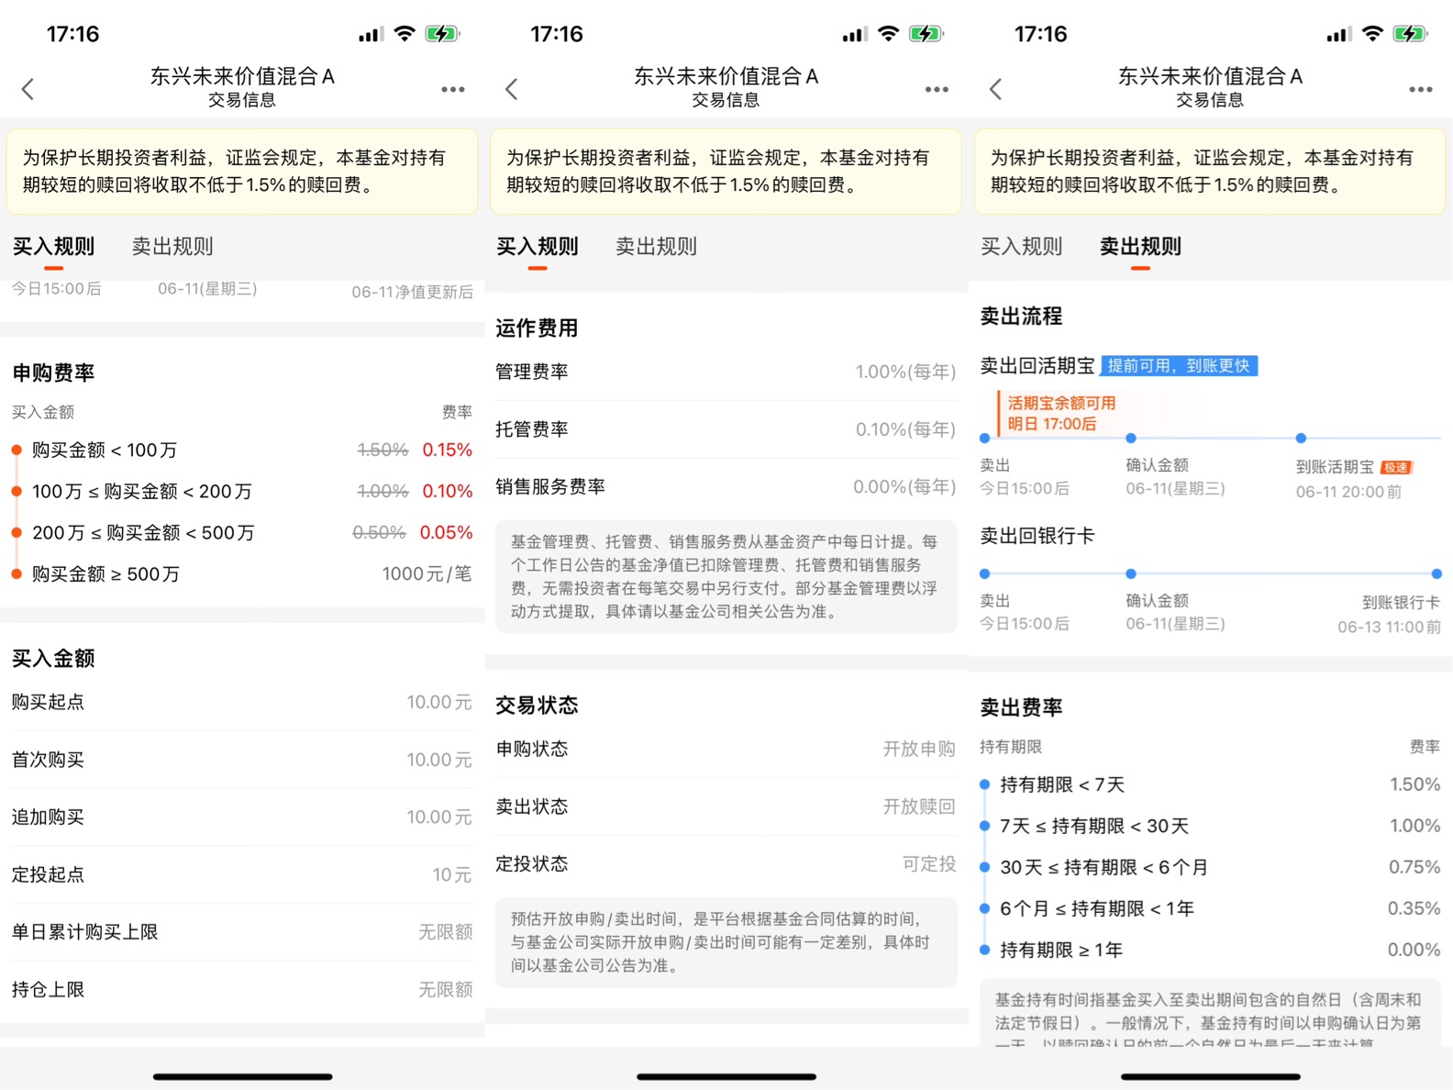The image size is (1453, 1090).
Task: Tap battery icon on left screen status bar
Action: point(442,34)
